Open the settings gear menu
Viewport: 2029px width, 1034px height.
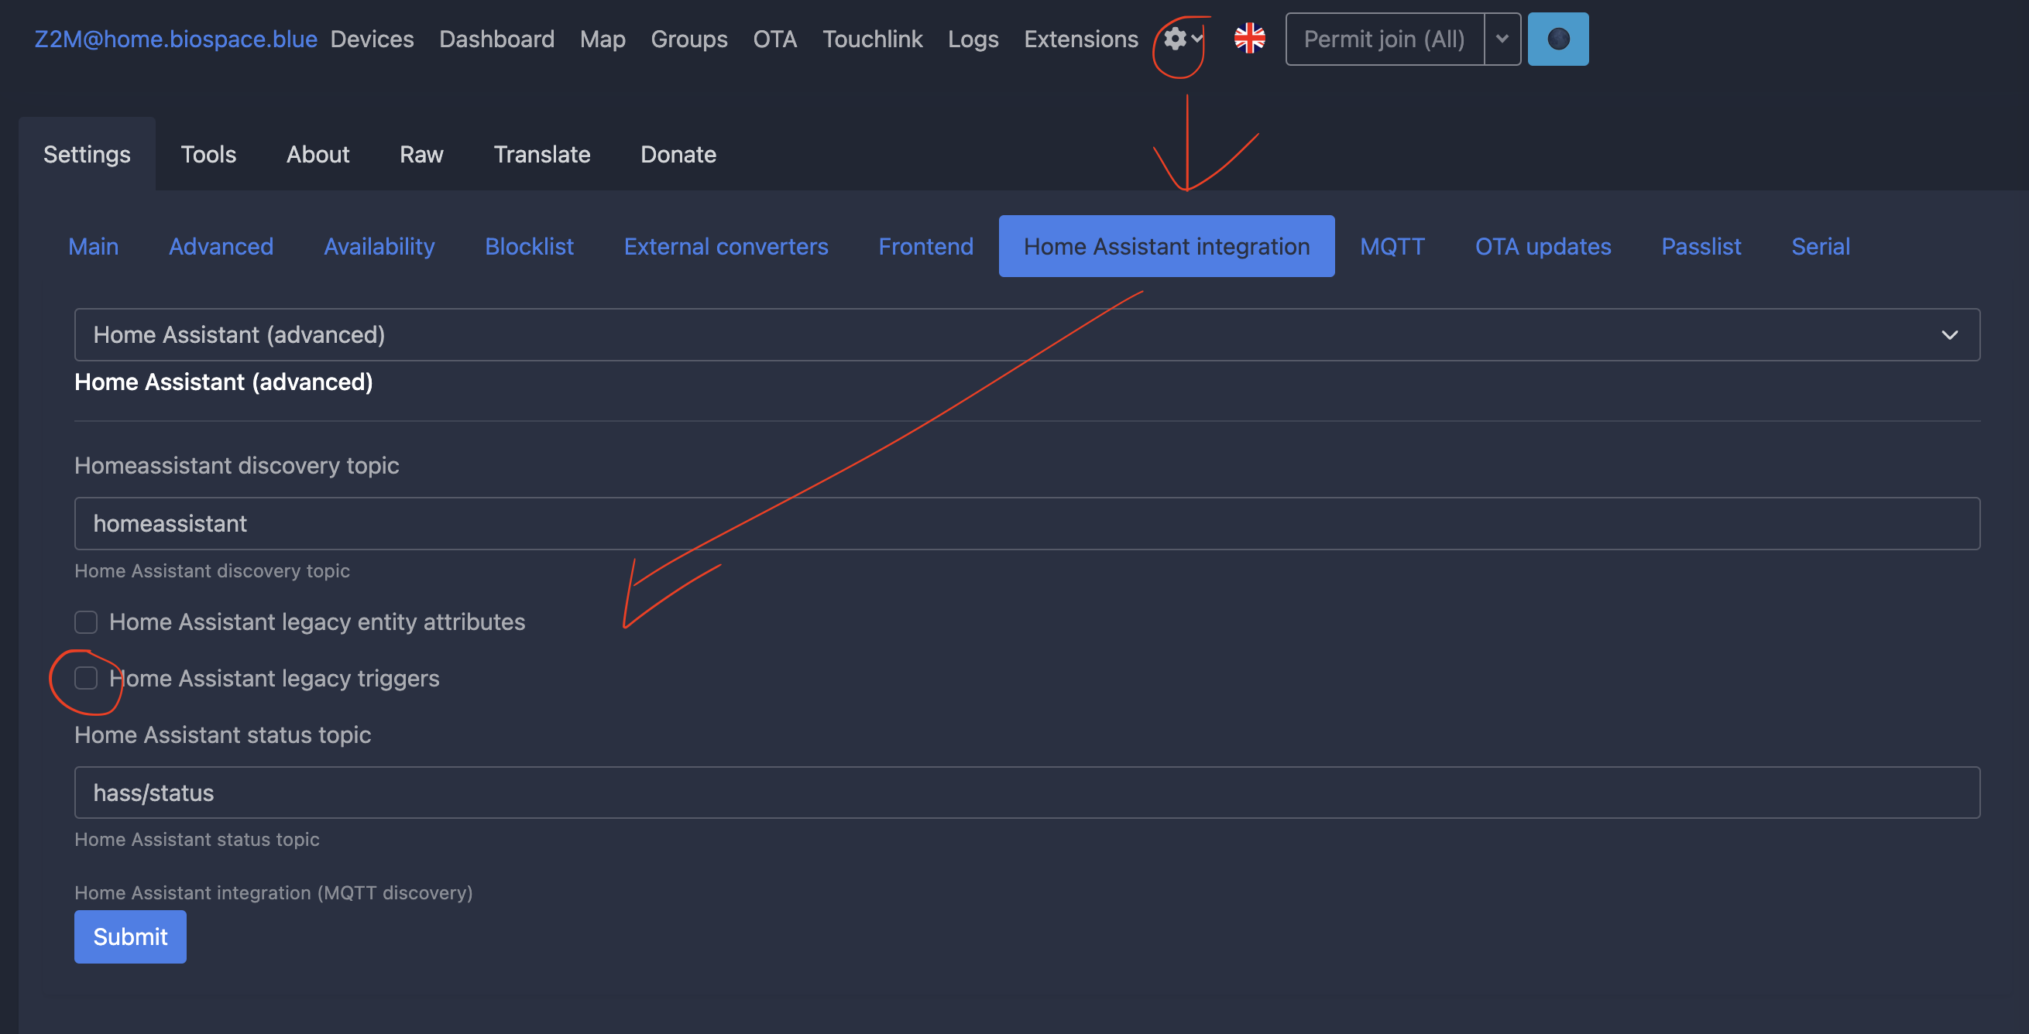(1174, 39)
